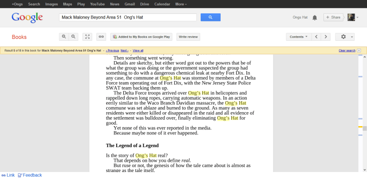Click Added to My Books on Google Play

pyautogui.click(x=141, y=37)
